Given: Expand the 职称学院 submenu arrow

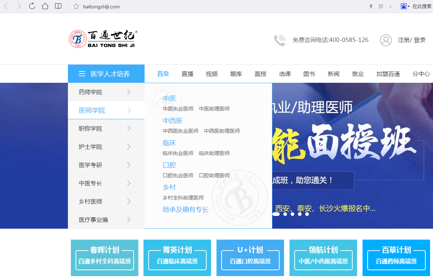Looking at the screenshot, I should click(129, 128).
